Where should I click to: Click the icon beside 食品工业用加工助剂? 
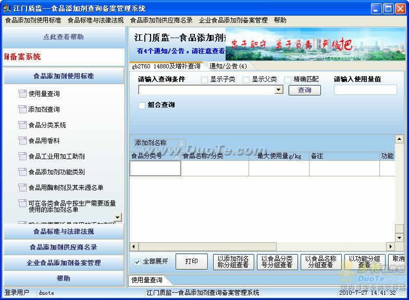coord(22,157)
